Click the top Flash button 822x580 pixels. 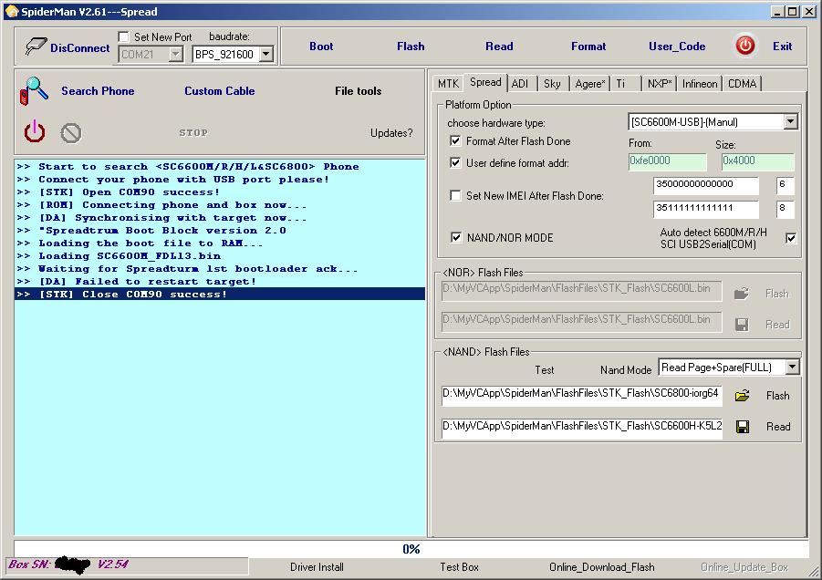pos(411,47)
